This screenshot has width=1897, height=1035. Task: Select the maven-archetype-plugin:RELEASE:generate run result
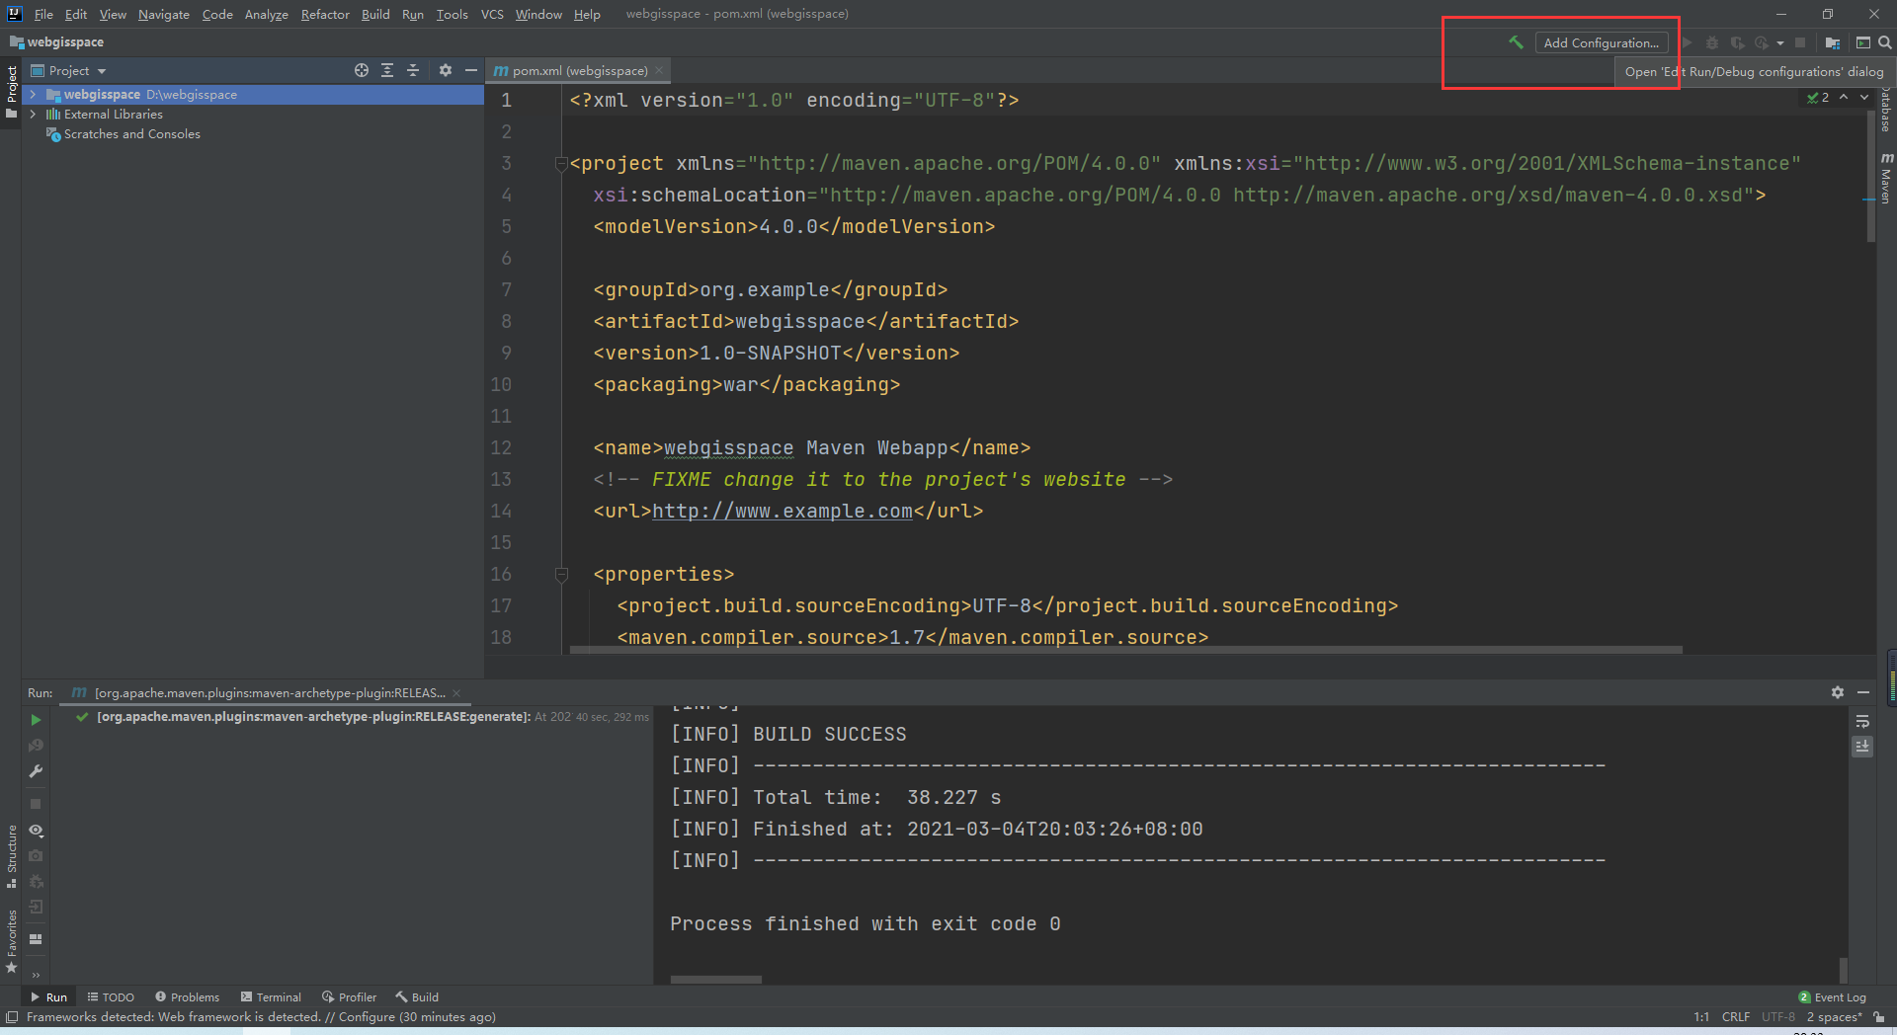click(x=314, y=717)
